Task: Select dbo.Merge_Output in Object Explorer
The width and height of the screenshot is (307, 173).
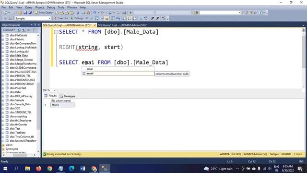Action: [x=21, y=60]
